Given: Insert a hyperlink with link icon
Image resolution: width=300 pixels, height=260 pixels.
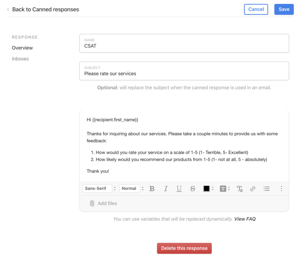Looking at the screenshot, I should (253, 189).
